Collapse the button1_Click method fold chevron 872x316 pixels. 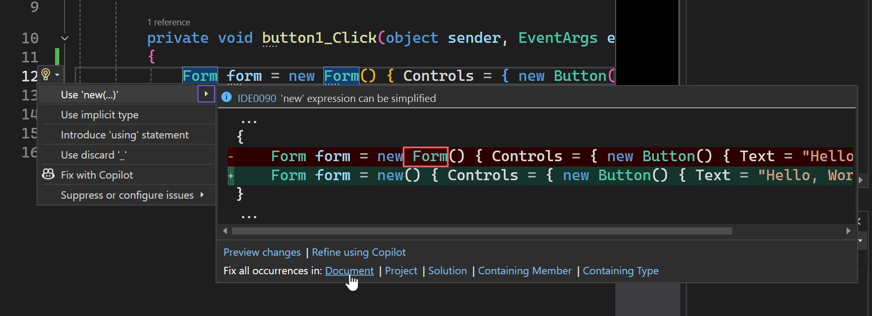[65, 38]
